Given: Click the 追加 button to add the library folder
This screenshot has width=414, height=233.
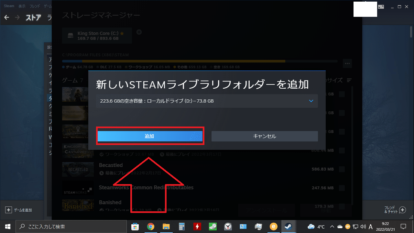Looking at the screenshot, I should (x=150, y=136).
